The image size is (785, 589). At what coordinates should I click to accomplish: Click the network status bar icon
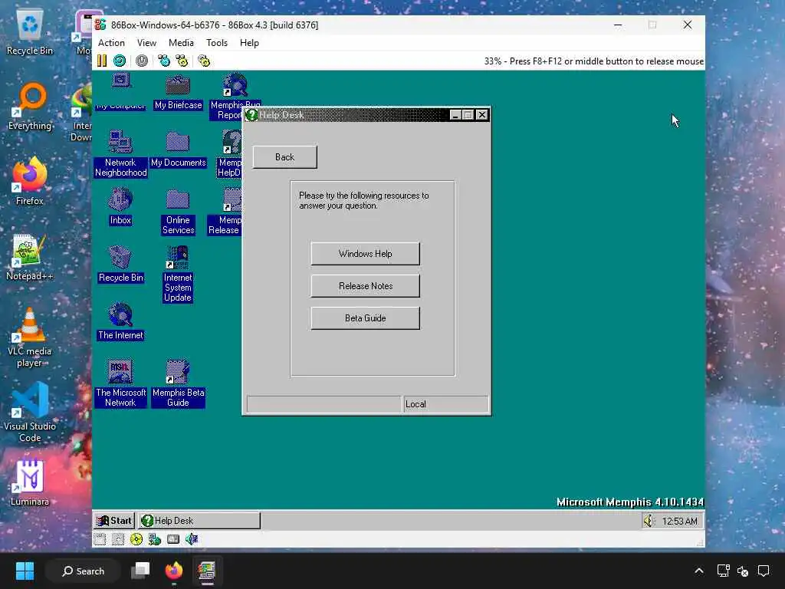pyautogui.click(x=155, y=539)
